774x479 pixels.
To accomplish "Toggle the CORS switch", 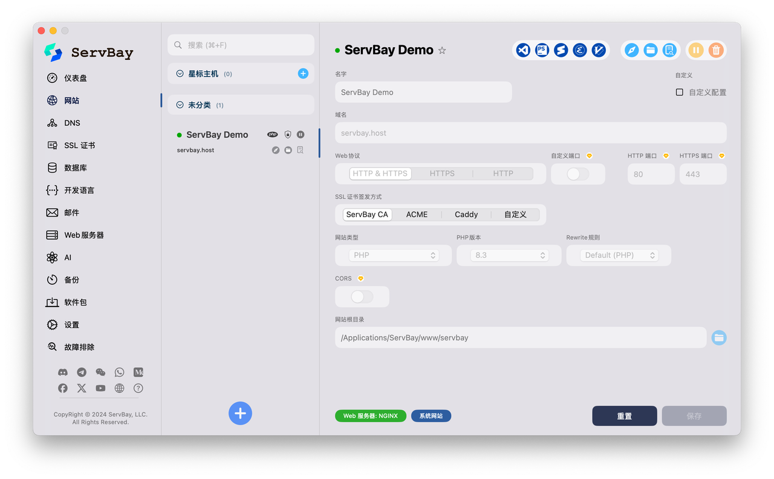I will [x=362, y=297].
